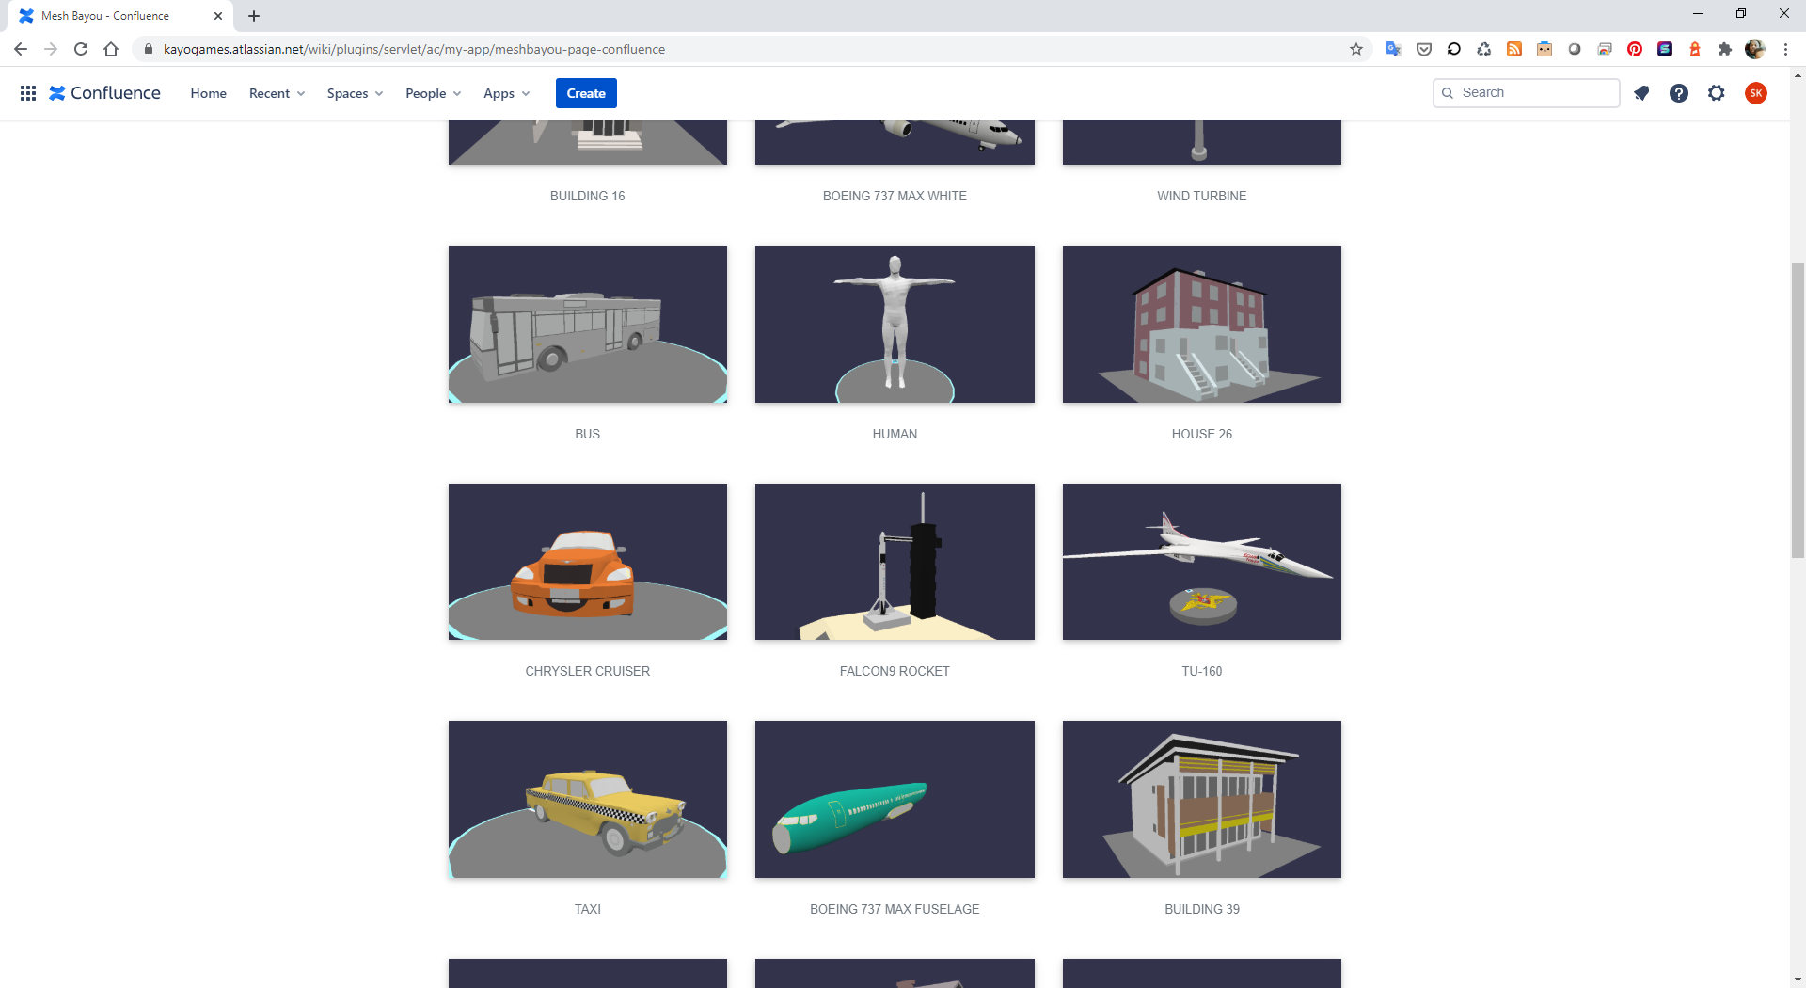This screenshot has height=988, width=1806.
Task: Click the TU-160 label
Action: pyautogui.click(x=1202, y=671)
